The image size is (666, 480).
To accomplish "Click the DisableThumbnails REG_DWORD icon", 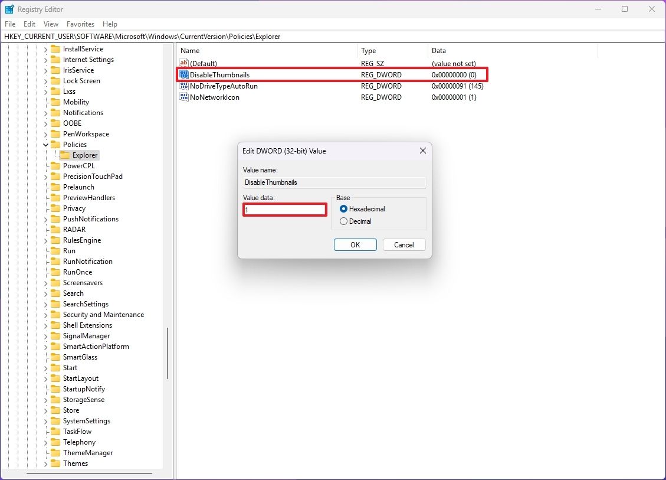I will (x=183, y=74).
